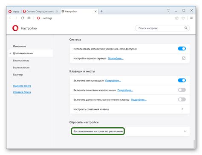Click the large Opera logo beside Настройки
Screen dimensions: 202x155
click(15, 28)
